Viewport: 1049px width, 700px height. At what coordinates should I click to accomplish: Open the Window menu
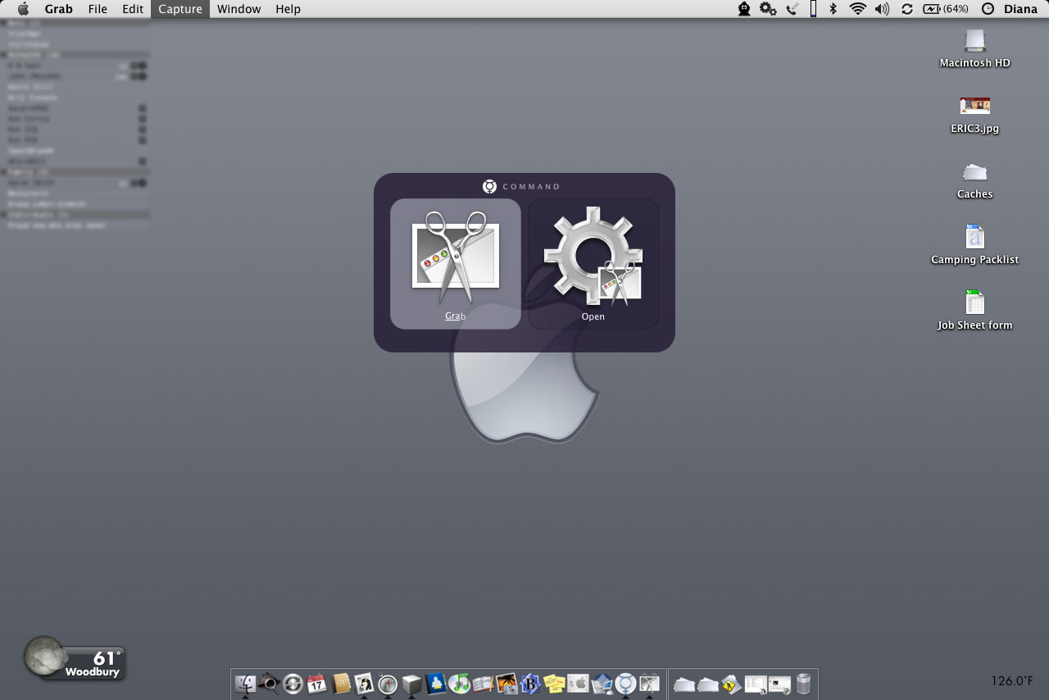coord(238,9)
